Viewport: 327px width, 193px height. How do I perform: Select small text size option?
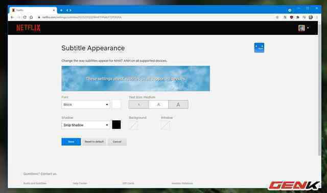coord(139,104)
